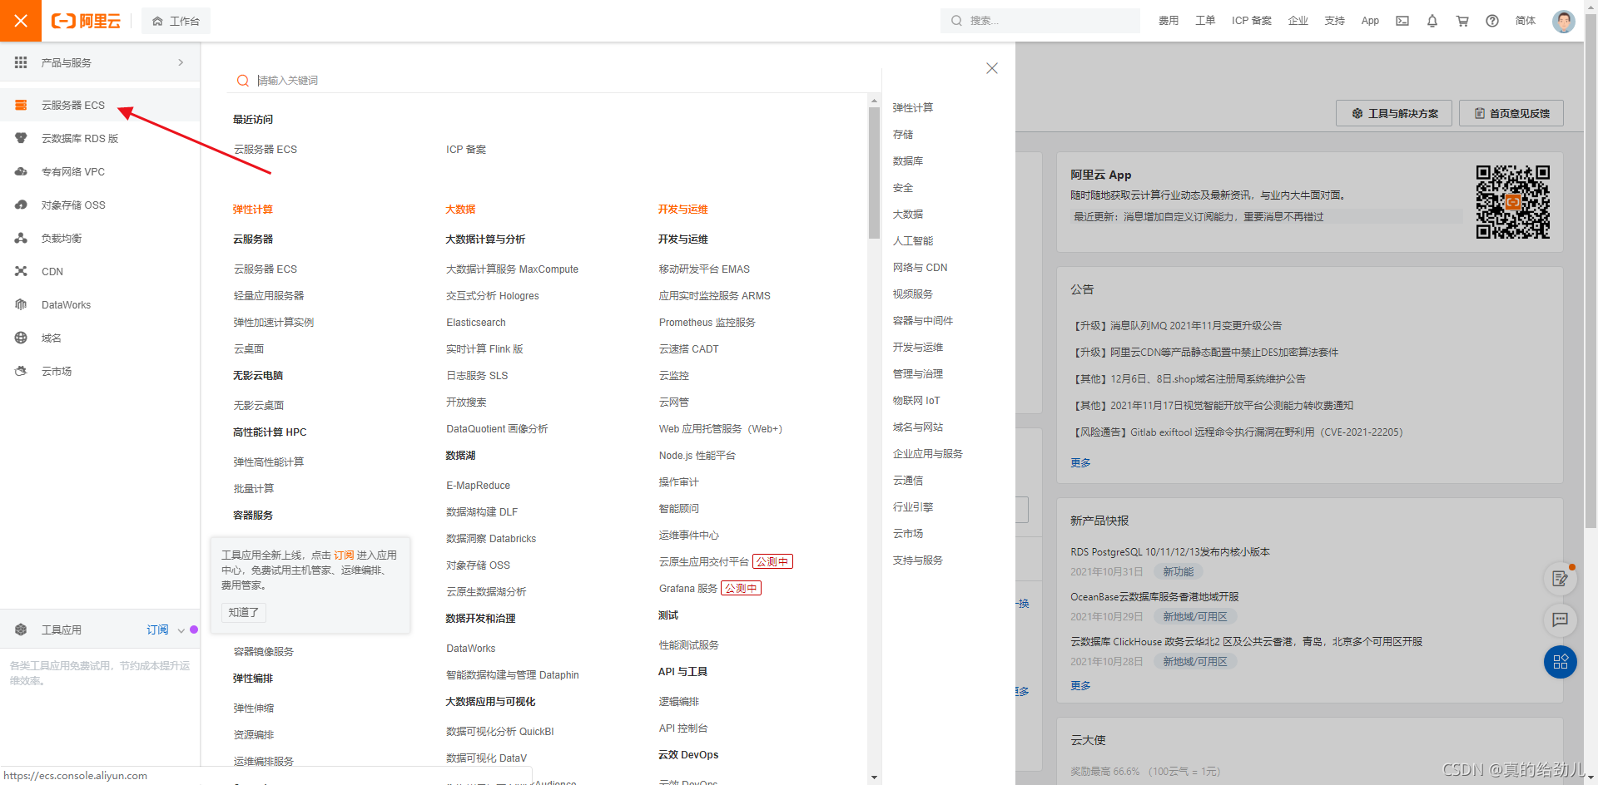Open the user avatar profile menu
This screenshot has height=785, width=1598.
(1564, 21)
